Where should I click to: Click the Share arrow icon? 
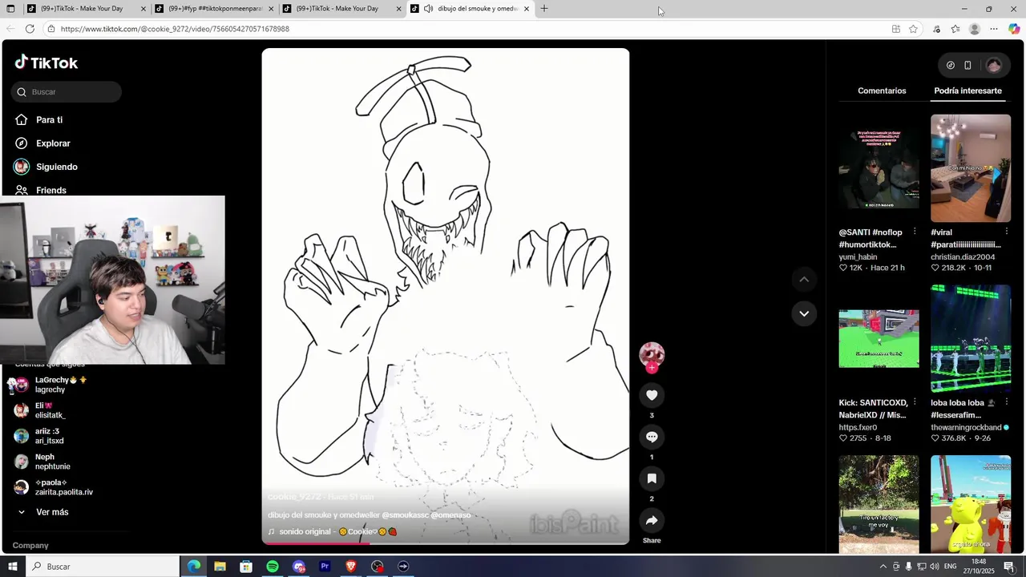[652, 520]
